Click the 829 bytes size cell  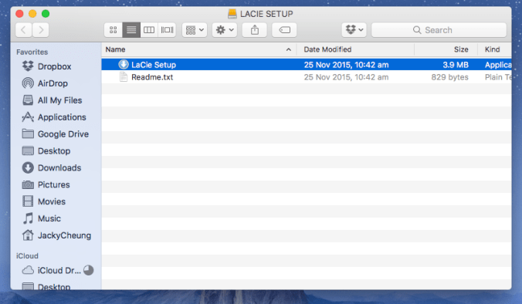click(x=449, y=77)
